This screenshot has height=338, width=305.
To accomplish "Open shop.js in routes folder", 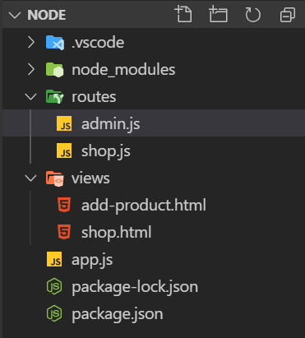I will [x=154, y=150].
